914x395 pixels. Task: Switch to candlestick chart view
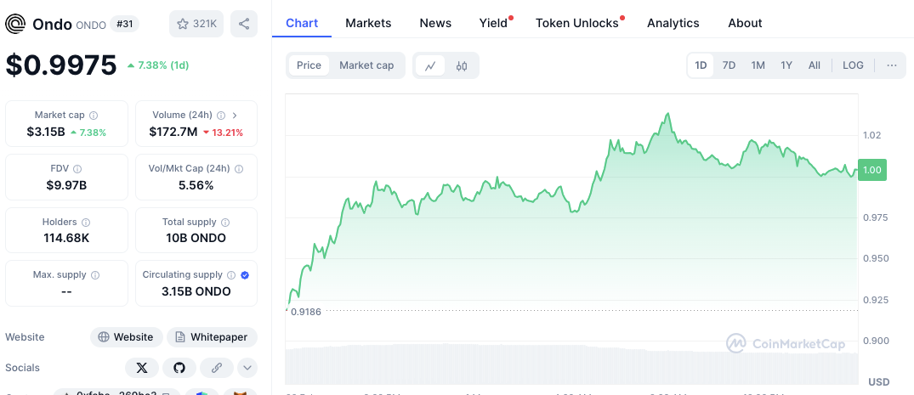[x=462, y=66]
